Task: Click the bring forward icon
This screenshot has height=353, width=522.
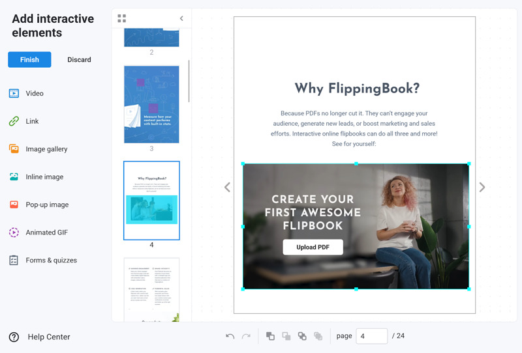Action: coord(302,336)
